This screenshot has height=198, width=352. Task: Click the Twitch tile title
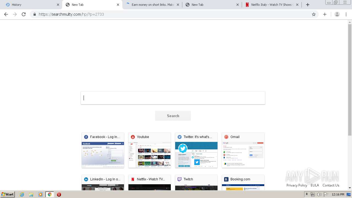point(188,179)
